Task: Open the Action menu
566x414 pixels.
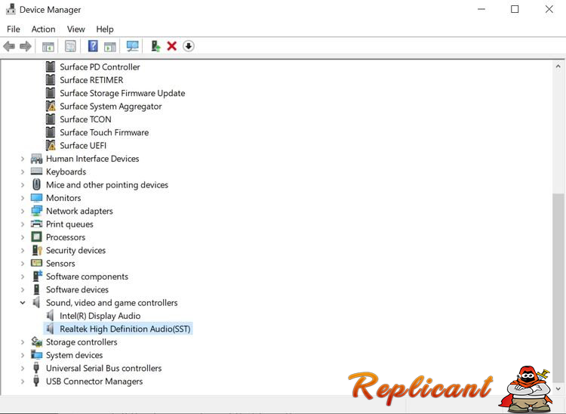Action: 43,29
